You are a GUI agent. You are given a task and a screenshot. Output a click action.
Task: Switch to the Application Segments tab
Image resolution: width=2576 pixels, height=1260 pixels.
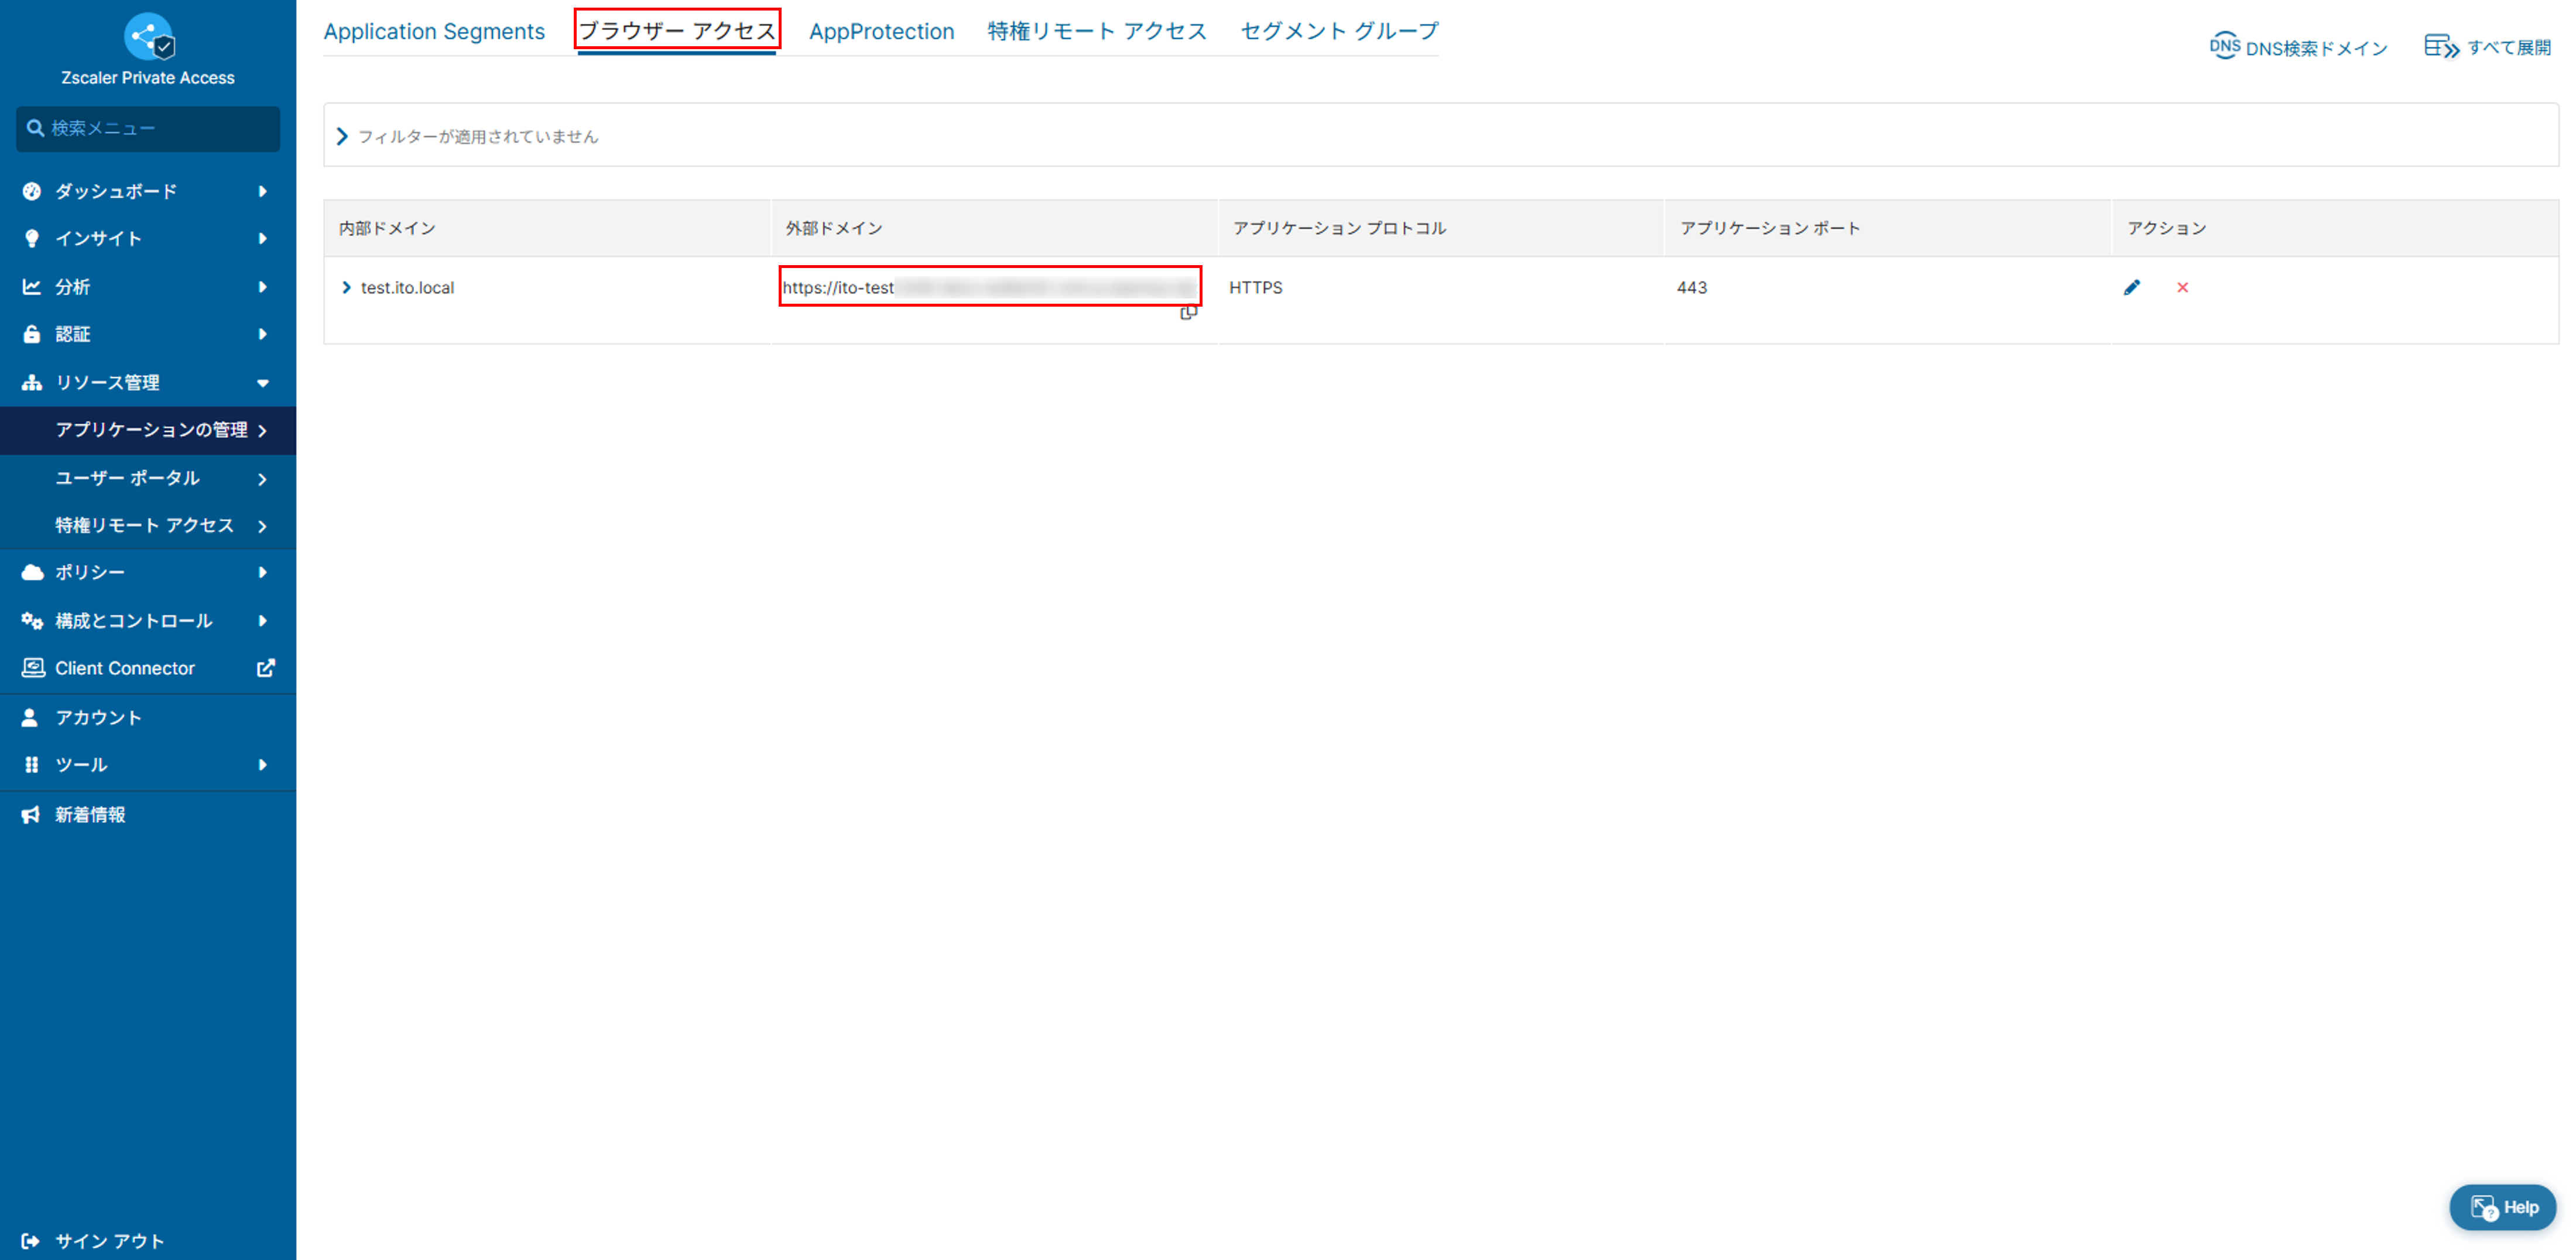[434, 31]
